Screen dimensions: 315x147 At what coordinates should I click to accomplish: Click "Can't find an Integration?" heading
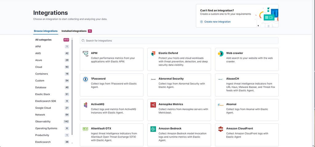(x=217, y=10)
